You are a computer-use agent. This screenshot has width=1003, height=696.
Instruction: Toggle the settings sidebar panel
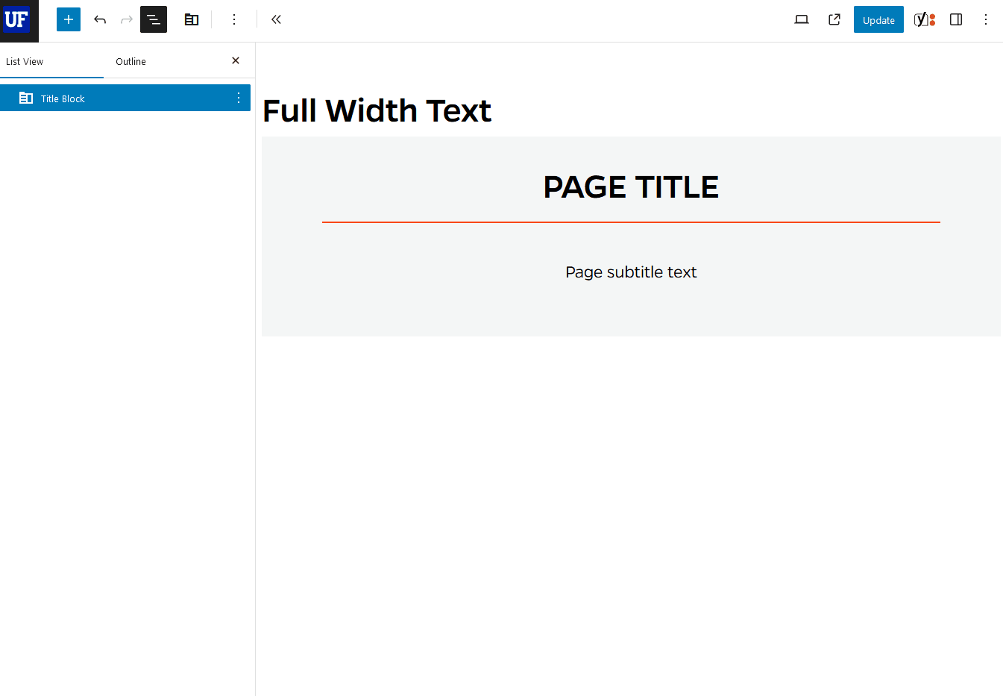point(956,19)
